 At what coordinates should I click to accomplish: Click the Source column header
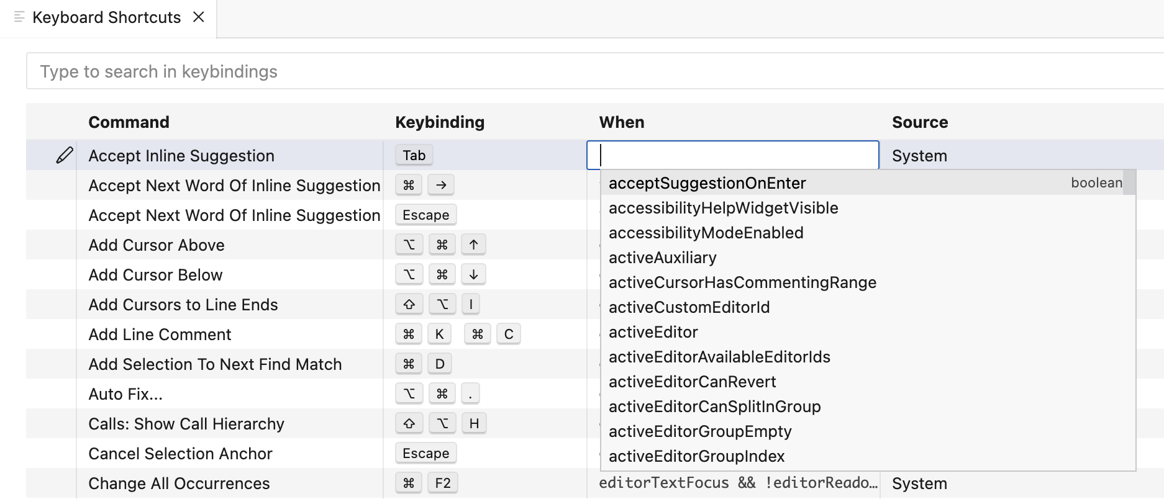pos(919,122)
